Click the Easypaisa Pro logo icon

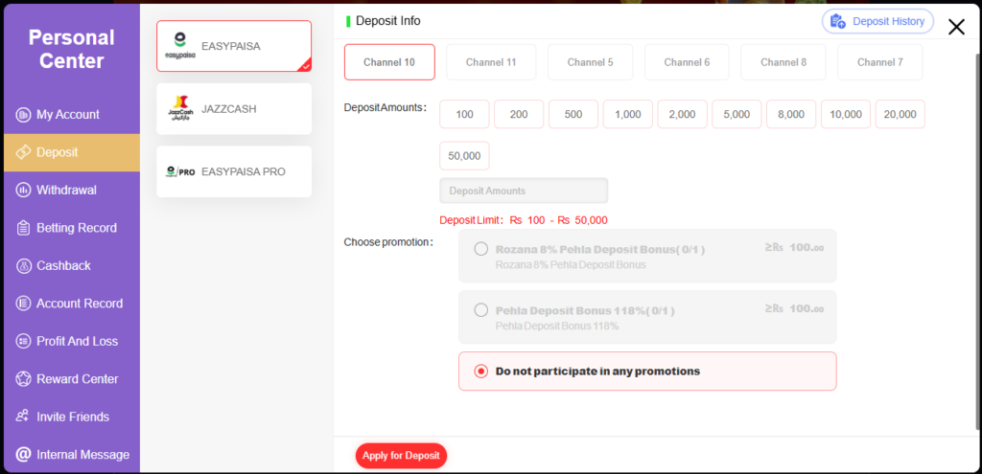pos(180,171)
